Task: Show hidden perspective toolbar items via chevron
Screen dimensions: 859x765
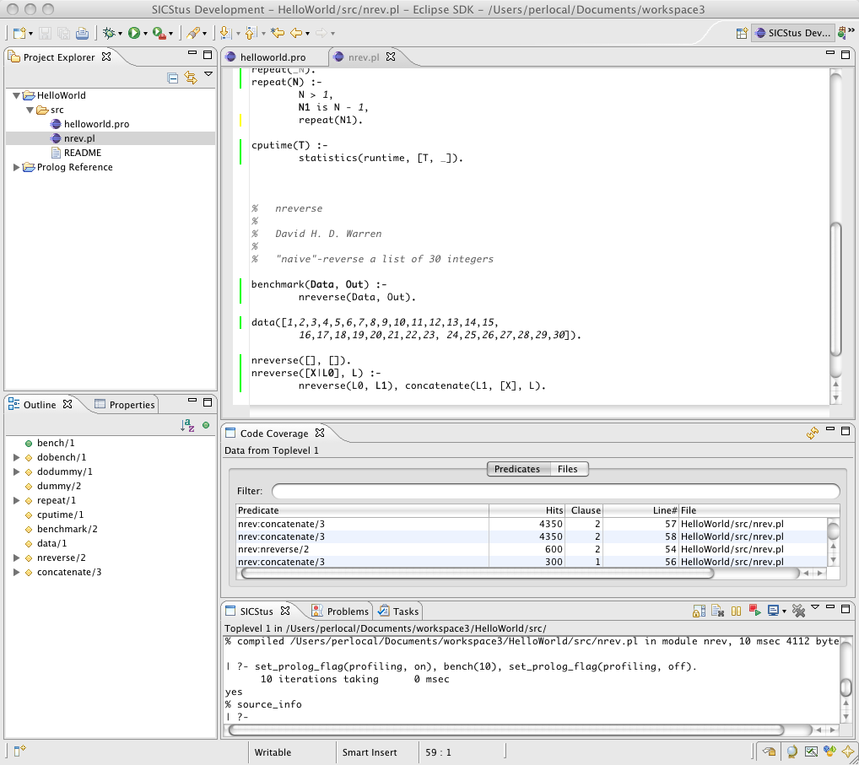Action: [851, 32]
